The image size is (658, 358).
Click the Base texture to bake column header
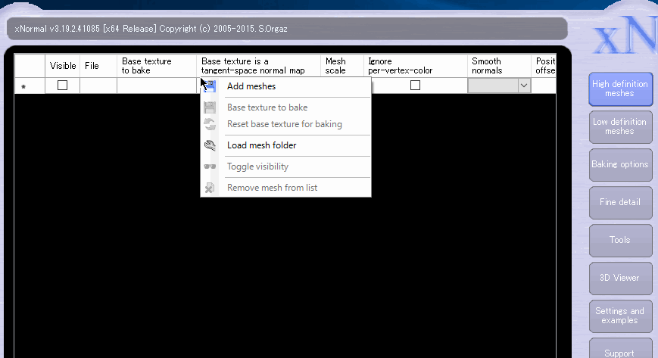pos(157,66)
